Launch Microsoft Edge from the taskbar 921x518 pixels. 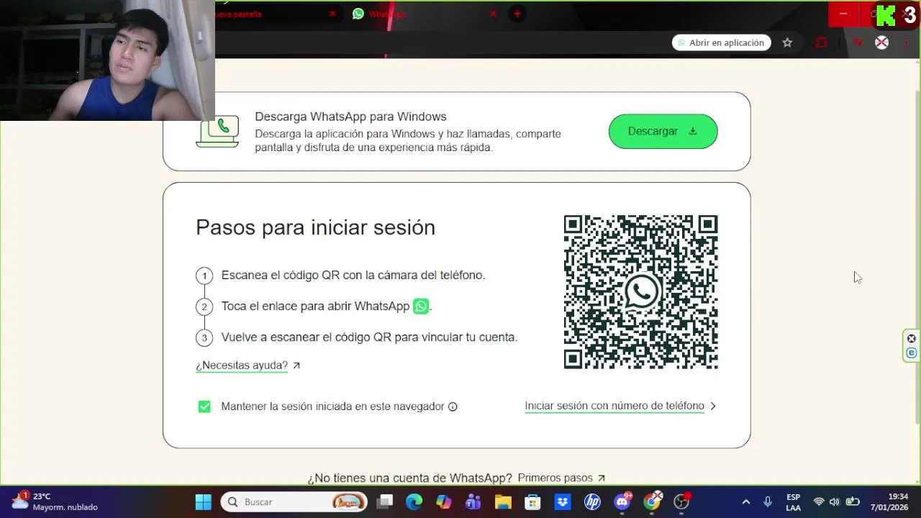pos(414,501)
